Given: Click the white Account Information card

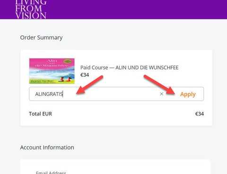Looking at the screenshot, I should pos(115,167).
